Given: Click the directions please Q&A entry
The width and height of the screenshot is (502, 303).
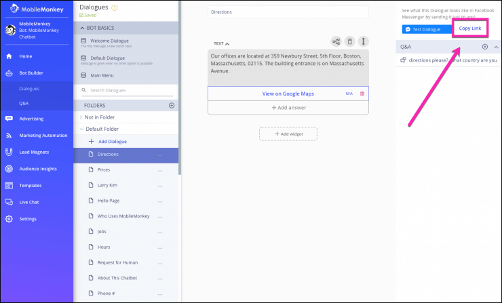Looking at the screenshot, I should (x=448, y=60).
